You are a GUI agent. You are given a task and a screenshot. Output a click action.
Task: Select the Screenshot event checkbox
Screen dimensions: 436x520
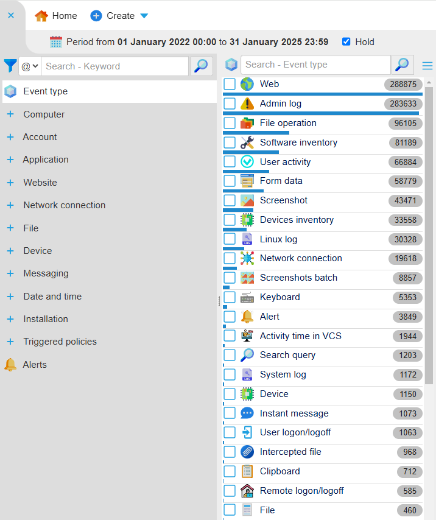pyautogui.click(x=230, y=200)
